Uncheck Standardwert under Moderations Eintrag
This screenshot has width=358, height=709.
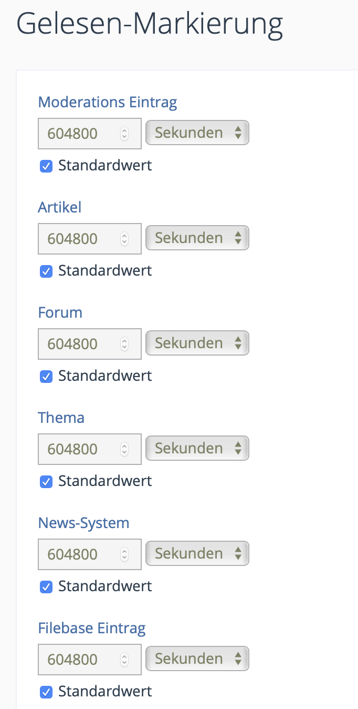pos(46,166)
